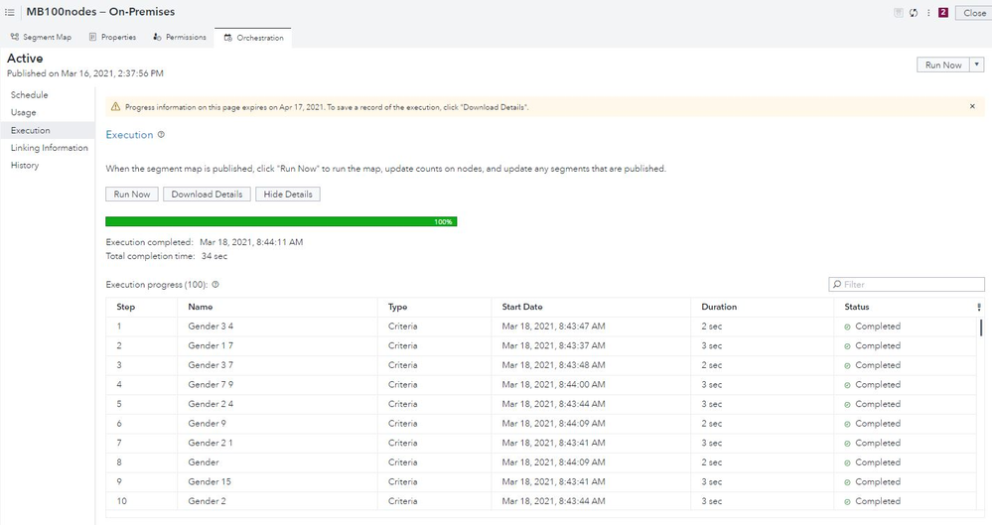992x525 pixels.
Task: Click the save icon in header
Action: point(899,13)
